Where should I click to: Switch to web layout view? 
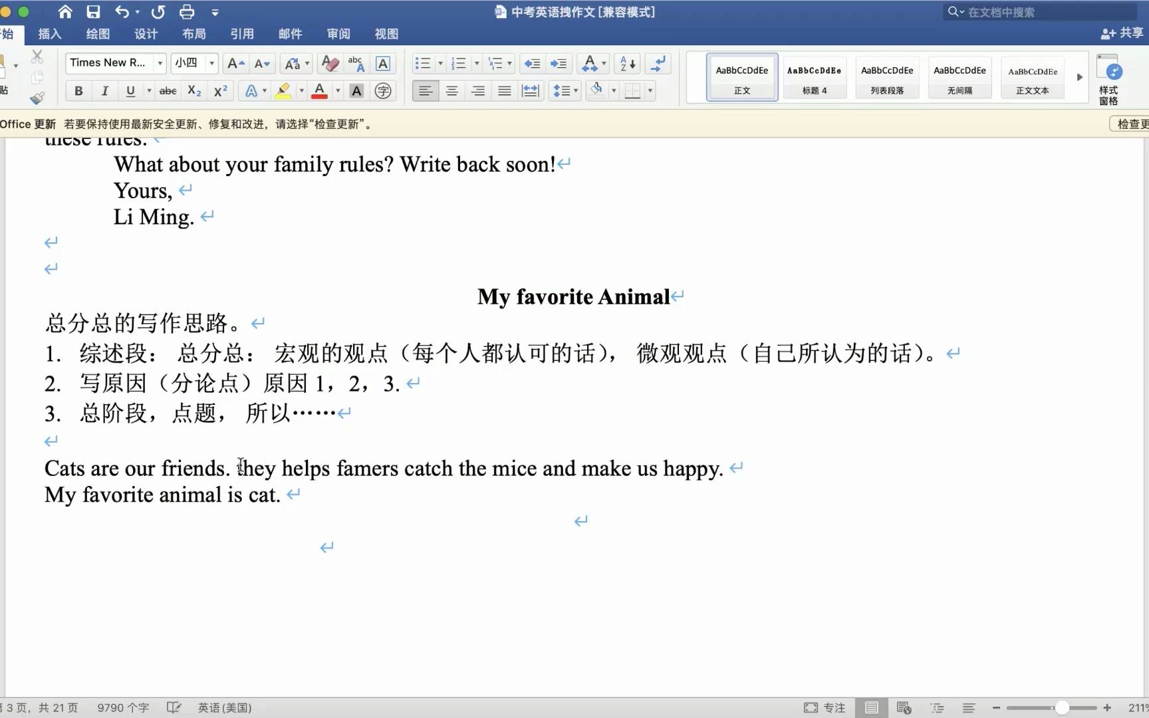(904, 707)
